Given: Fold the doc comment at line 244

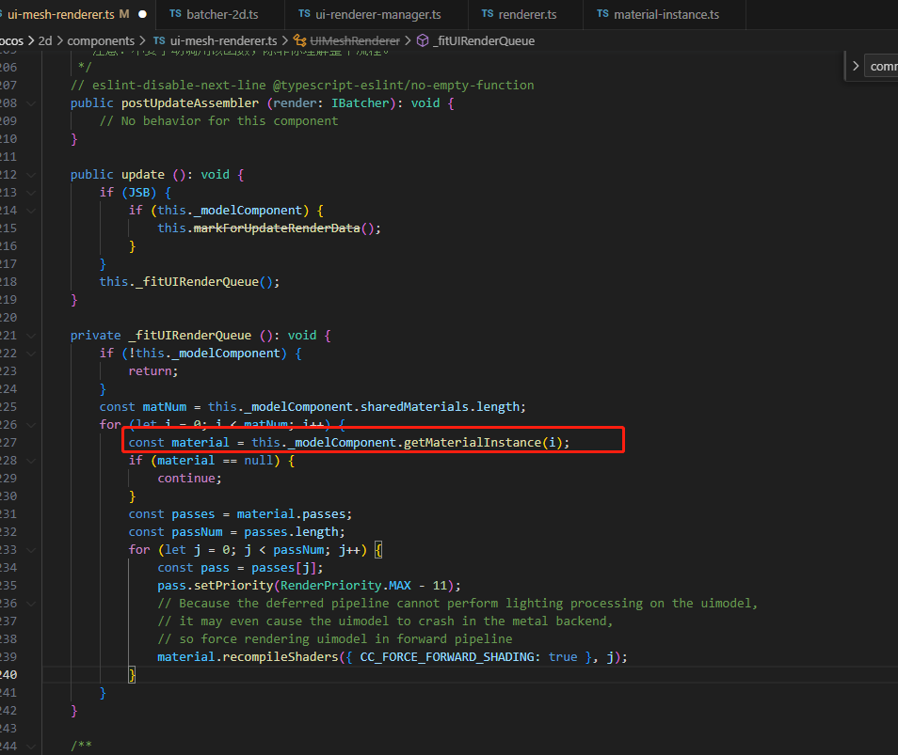Looking at the screenshot, I should 31,747.
